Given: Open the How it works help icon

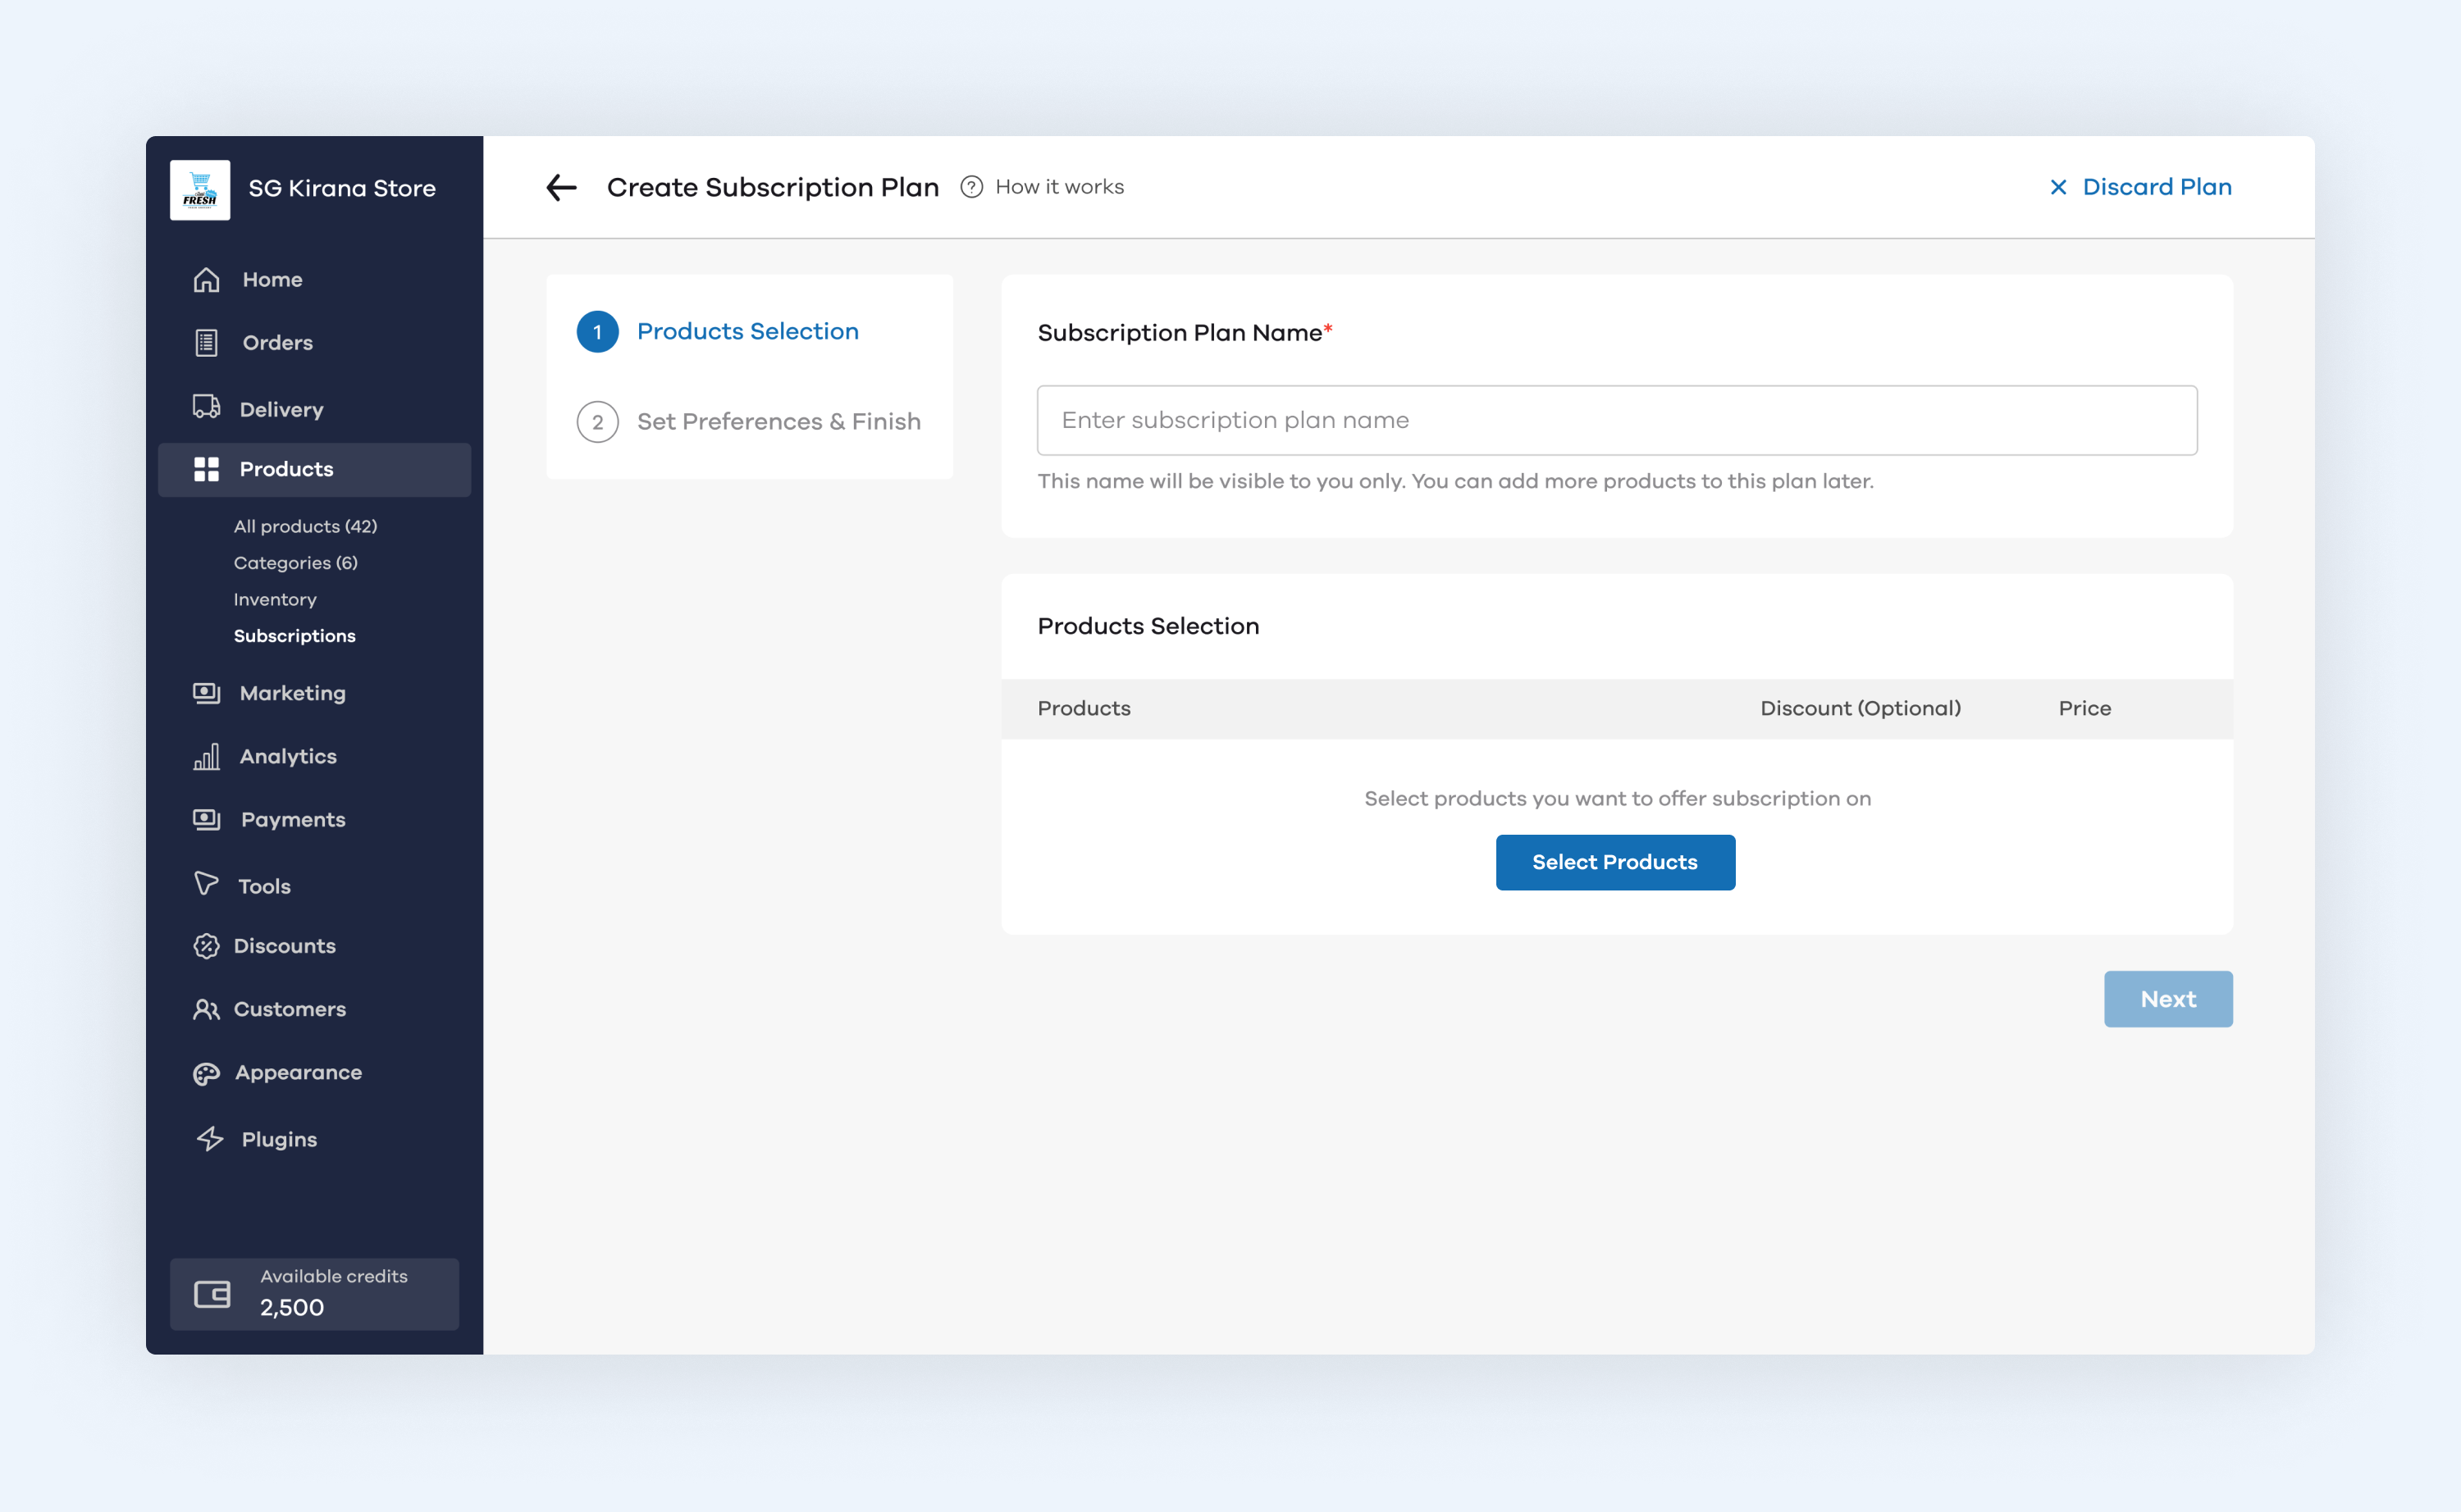Looking at the screenshot, I should [971, 187].
